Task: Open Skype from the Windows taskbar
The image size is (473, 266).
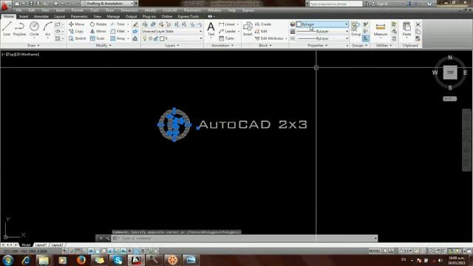Action: 118,260
